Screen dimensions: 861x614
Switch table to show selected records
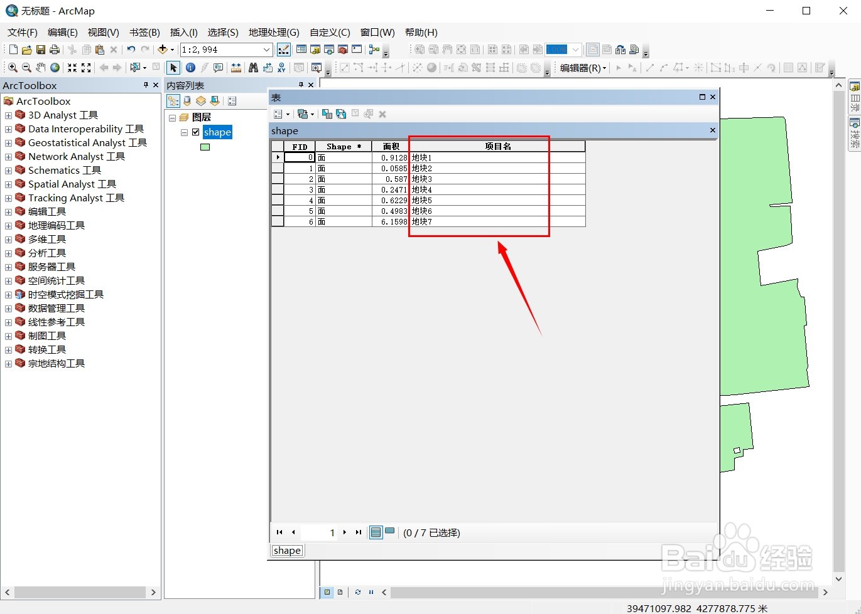point(390,532)
